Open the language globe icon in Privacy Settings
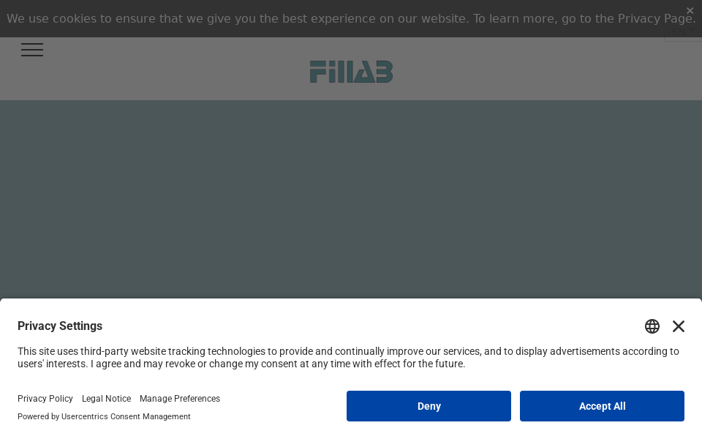The height and width of the screenshot is (439, 702). (652, 326)
